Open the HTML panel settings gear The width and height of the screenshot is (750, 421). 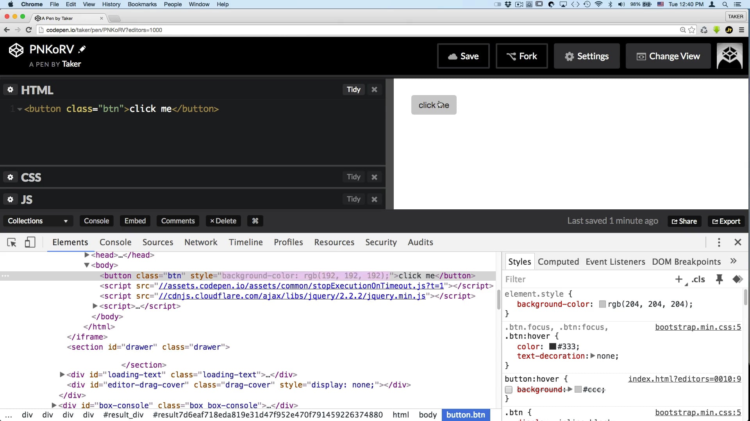coord(10,90)
